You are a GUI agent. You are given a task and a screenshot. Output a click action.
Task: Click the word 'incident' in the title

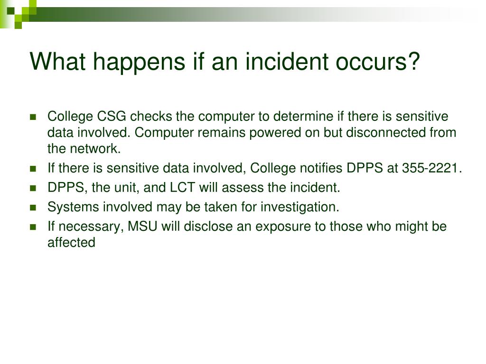287,61
